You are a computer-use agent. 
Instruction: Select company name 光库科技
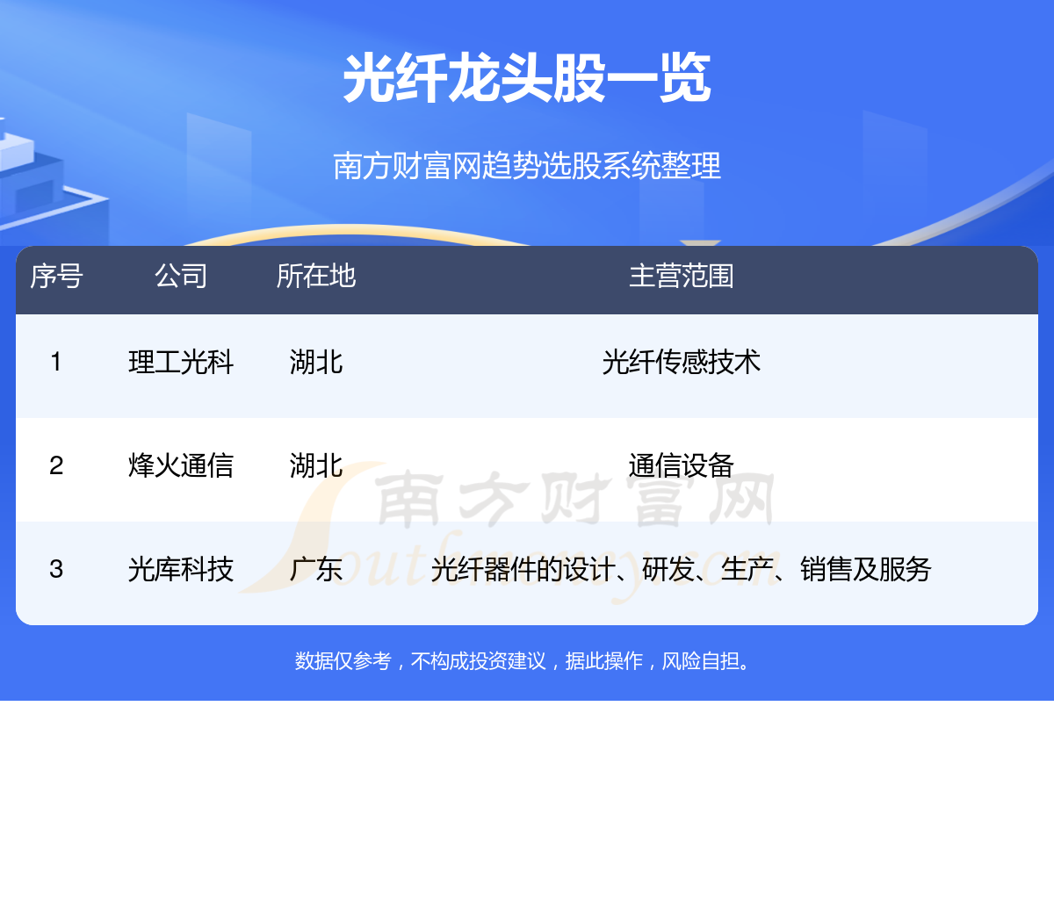pyautogui.click(x=181, y=569)
